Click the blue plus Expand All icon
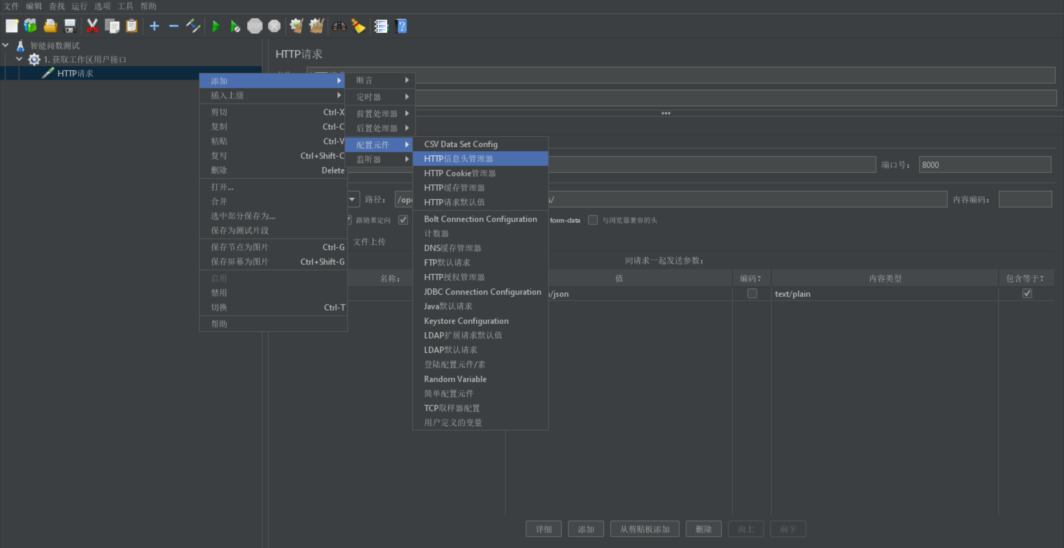The image size is (1064, 548). coord(155,26)
